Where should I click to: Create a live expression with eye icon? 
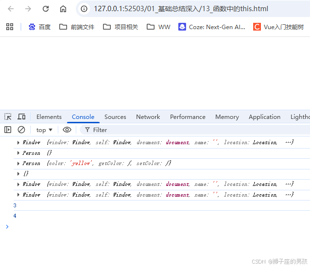67,130
